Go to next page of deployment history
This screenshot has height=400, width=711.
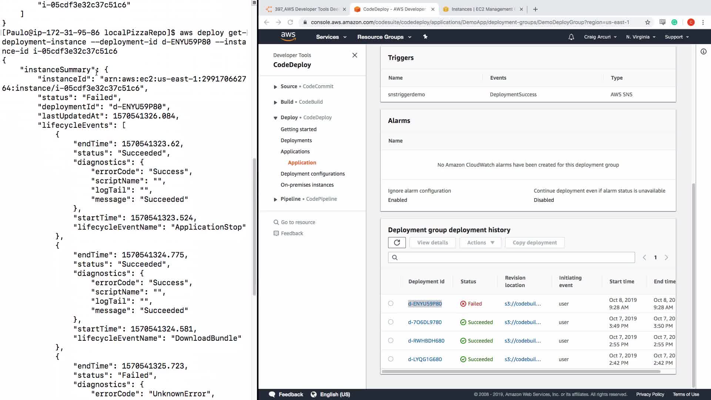pos(666,257)
